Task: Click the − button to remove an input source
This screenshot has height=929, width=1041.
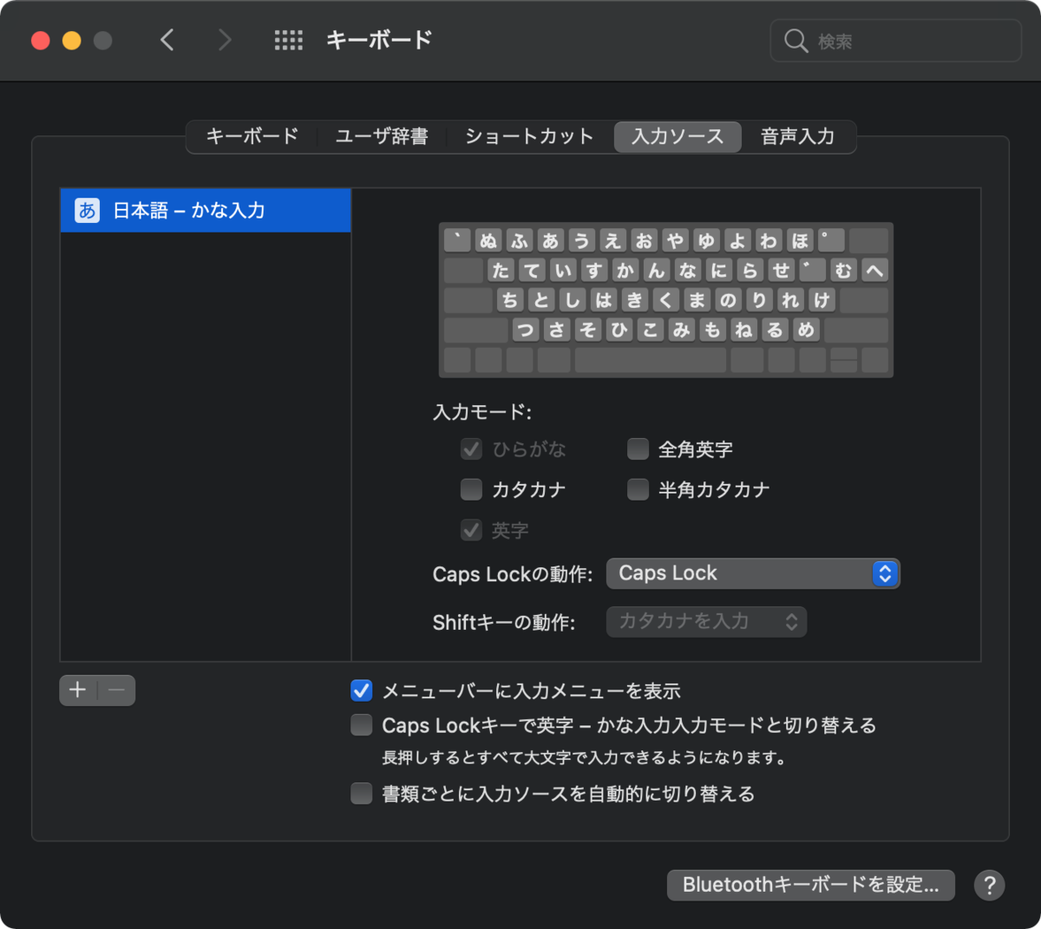Action: tap(117, 690)
